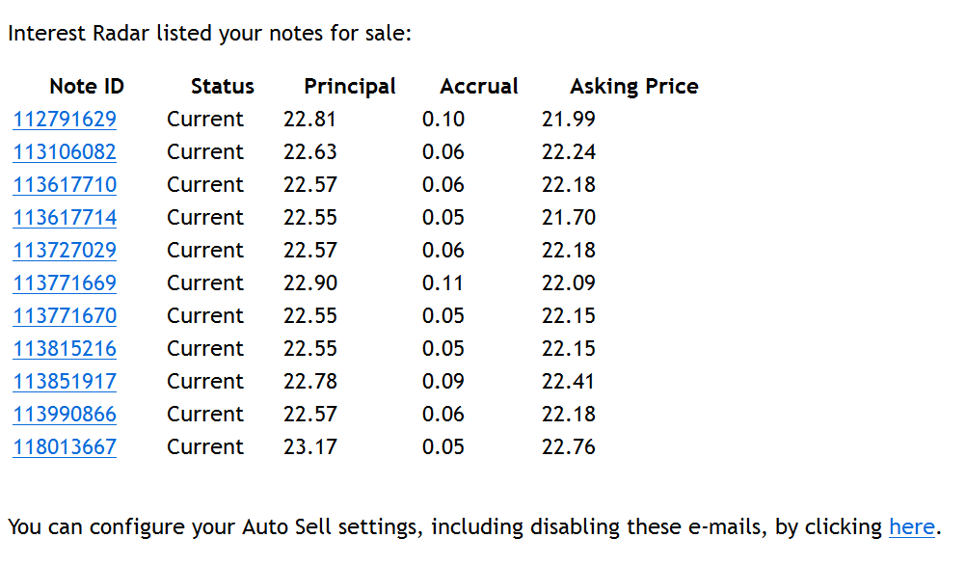Open note link 112791629
The height and width of the screenshot is (565, 966).
[65, 119]
